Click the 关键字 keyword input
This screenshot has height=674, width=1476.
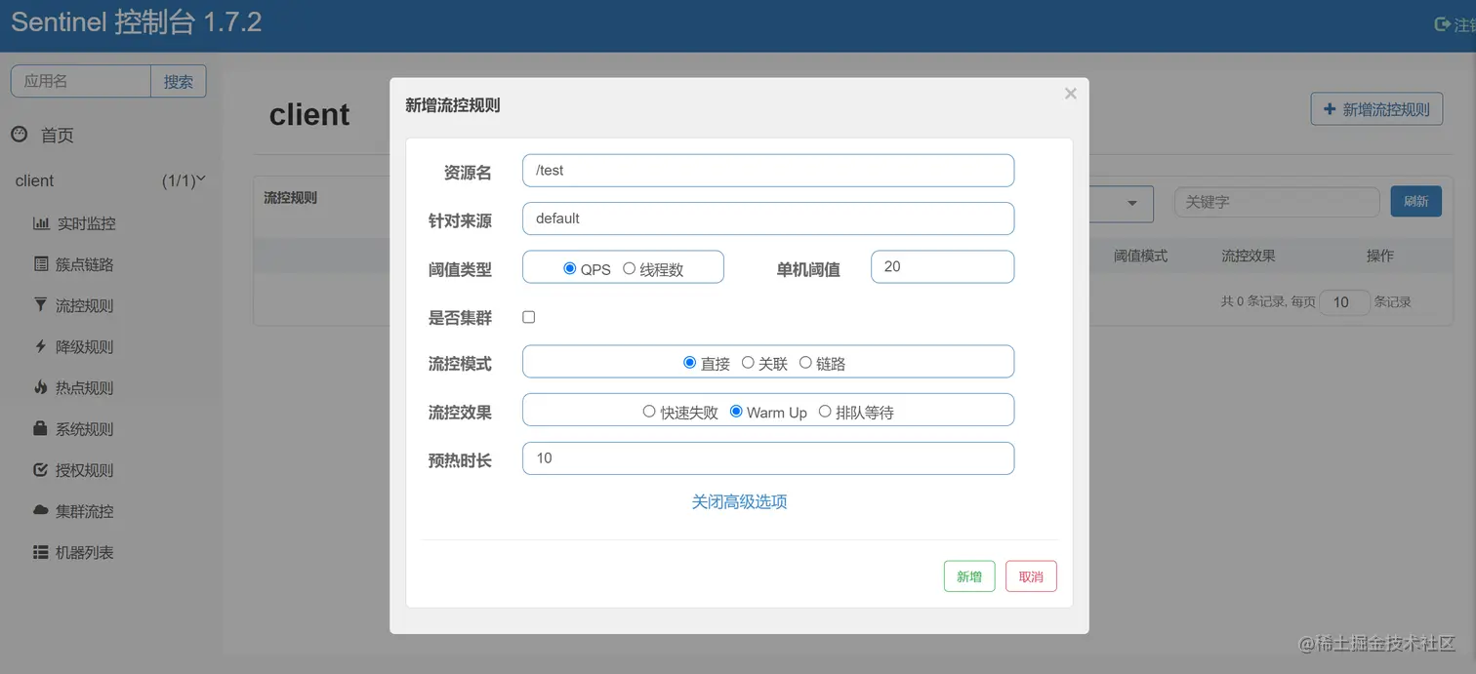coord(1277,202)
